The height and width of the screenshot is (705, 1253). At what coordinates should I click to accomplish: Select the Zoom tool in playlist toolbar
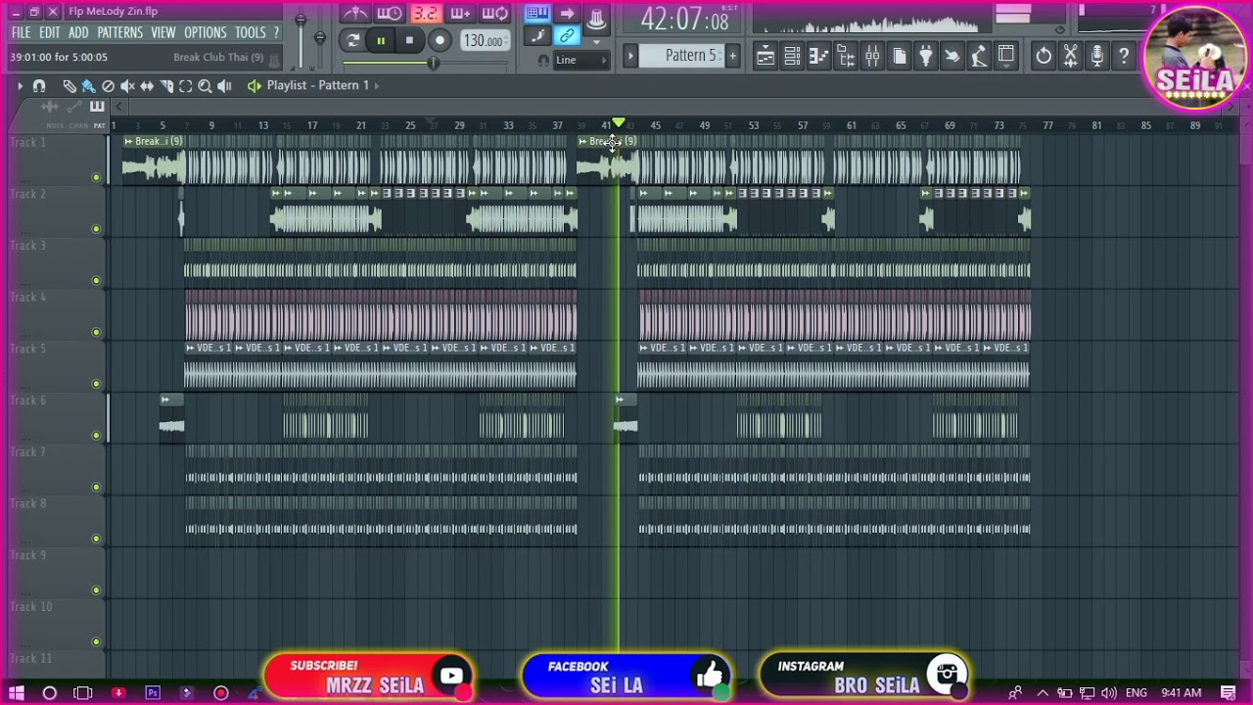(205, 86)
